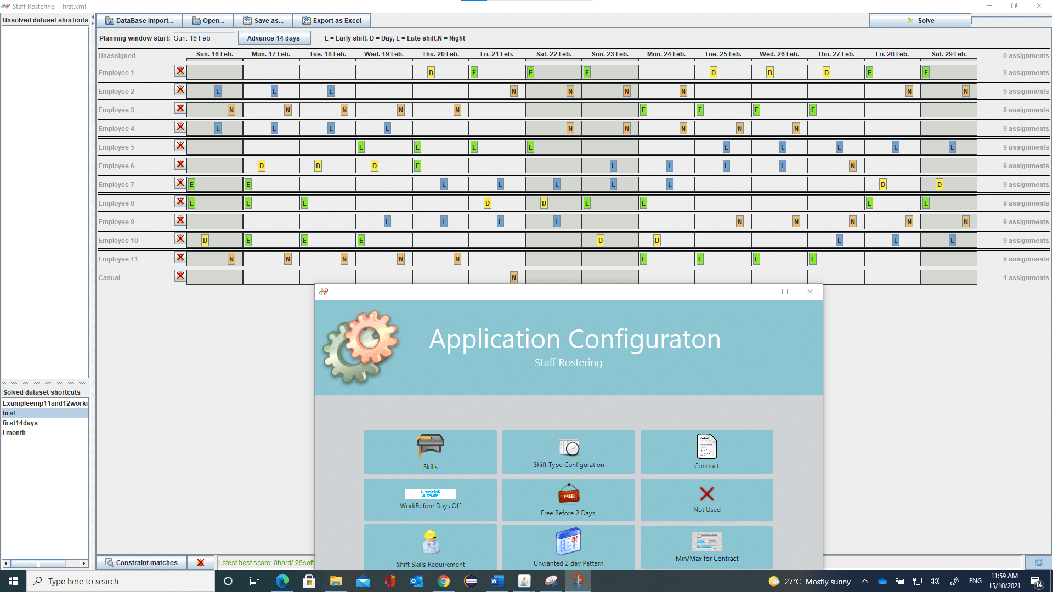Click Employee 7 Sunday 16 Feb E shift
The image size is (1053, 592).
[x=192, y=185]
